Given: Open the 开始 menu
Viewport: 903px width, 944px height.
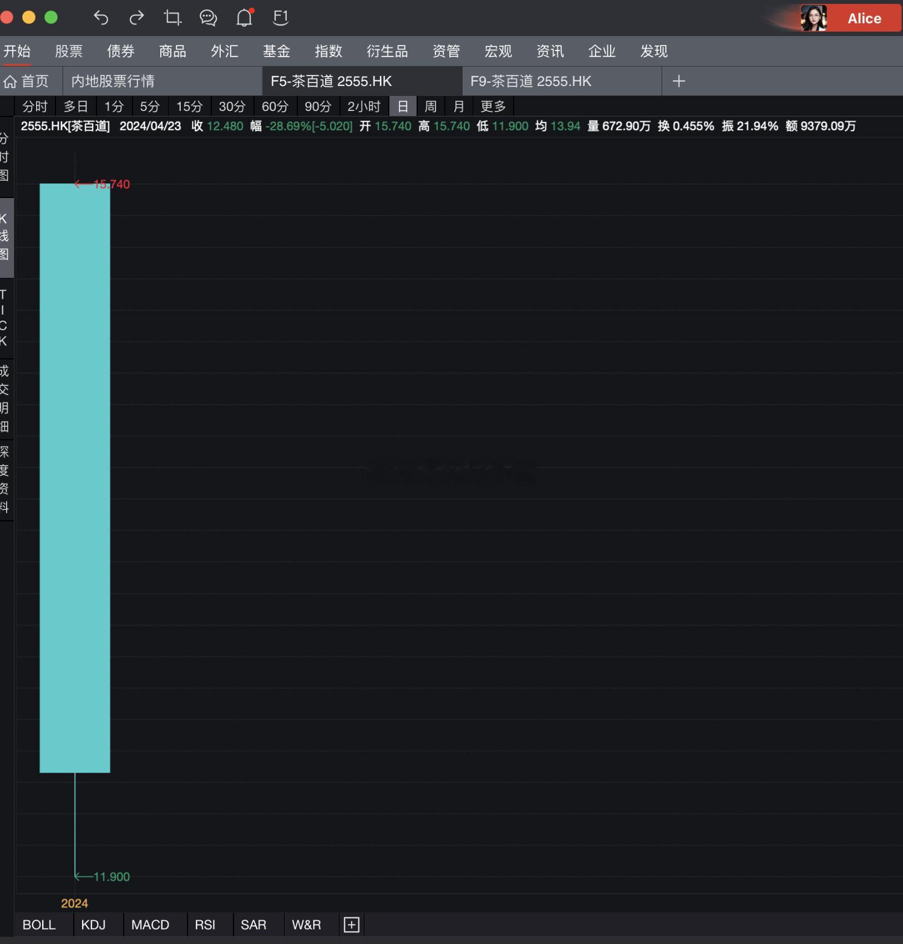Looking at the screenshot, I should (17, 51).
